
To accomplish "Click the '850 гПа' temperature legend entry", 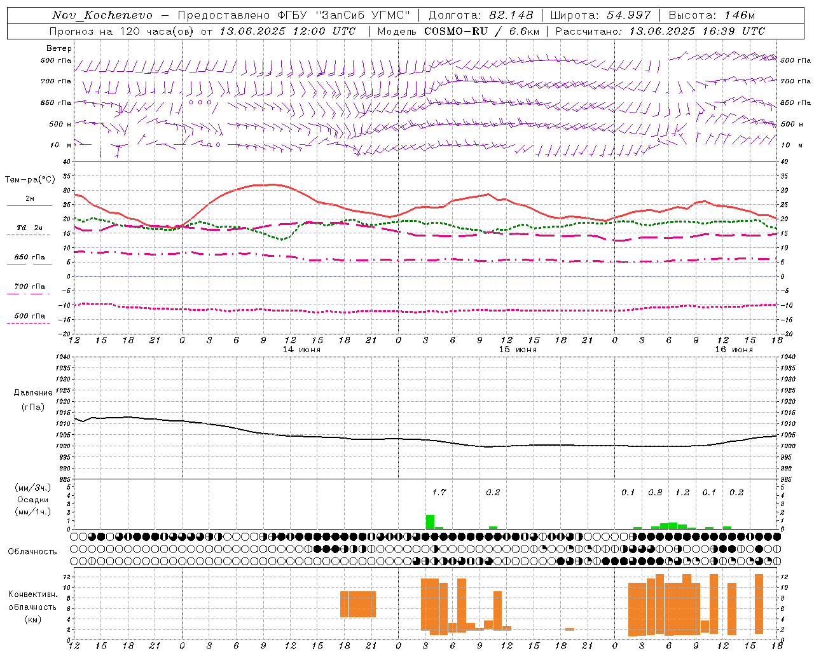I will (30, 257).
